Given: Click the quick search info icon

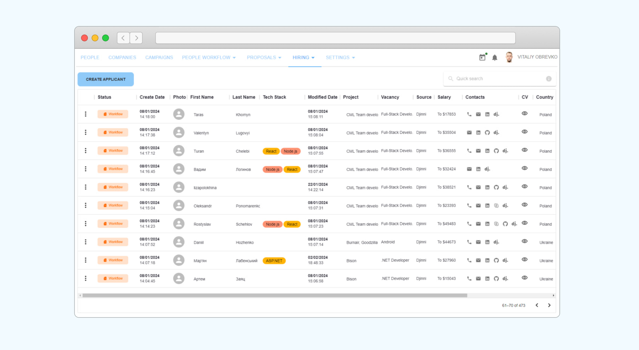Looking at the screenshot, I should point(549,79).
